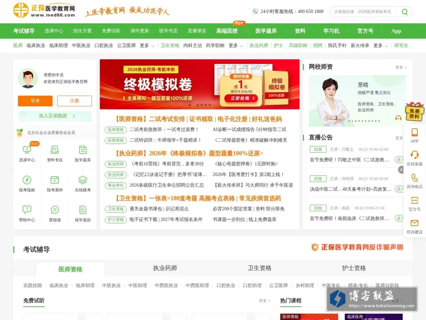Click the customer hotline phone icon
The height and width of the screenshot is (320, 426).
(x=255, y=11)
